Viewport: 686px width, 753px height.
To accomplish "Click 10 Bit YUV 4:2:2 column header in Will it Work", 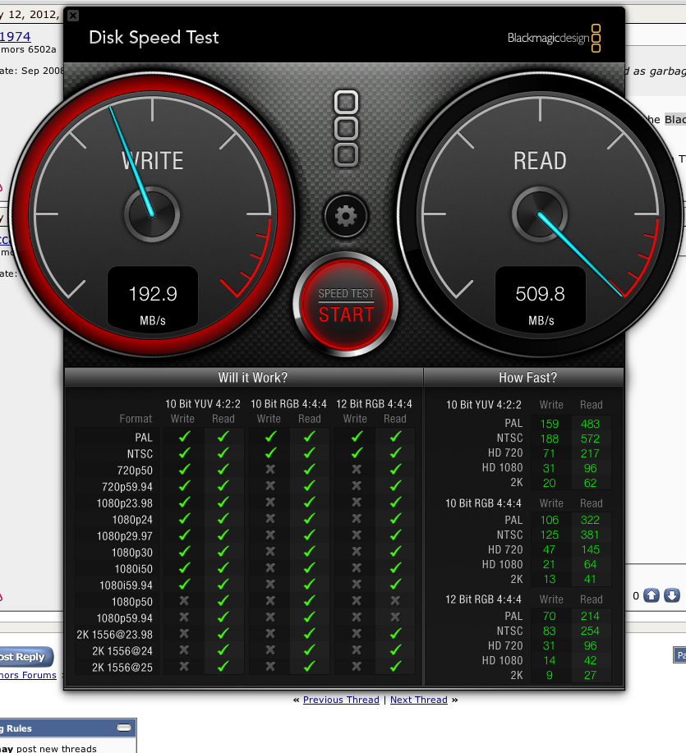I will point(203,404).
